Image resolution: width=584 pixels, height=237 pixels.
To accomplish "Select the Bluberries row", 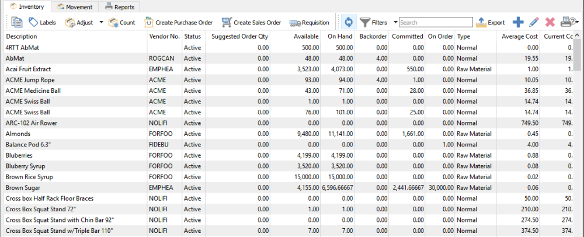I will pyautogui.click(x=288, y=155).
